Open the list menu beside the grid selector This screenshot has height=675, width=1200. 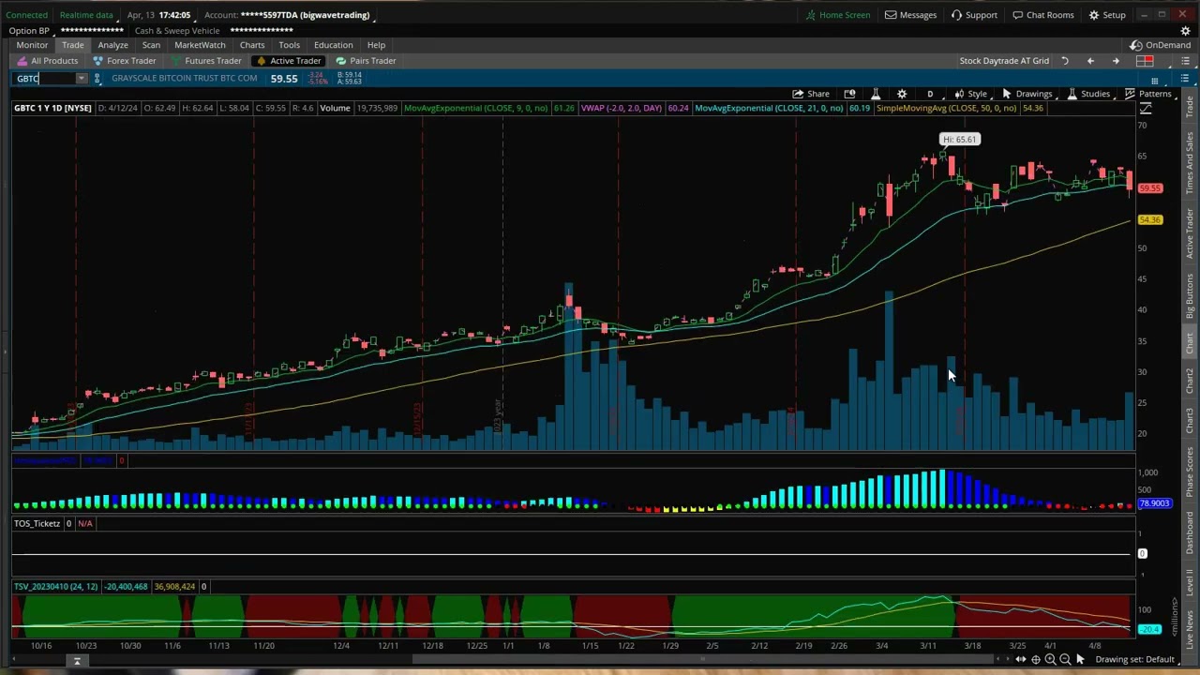[x=1185, y=61]
